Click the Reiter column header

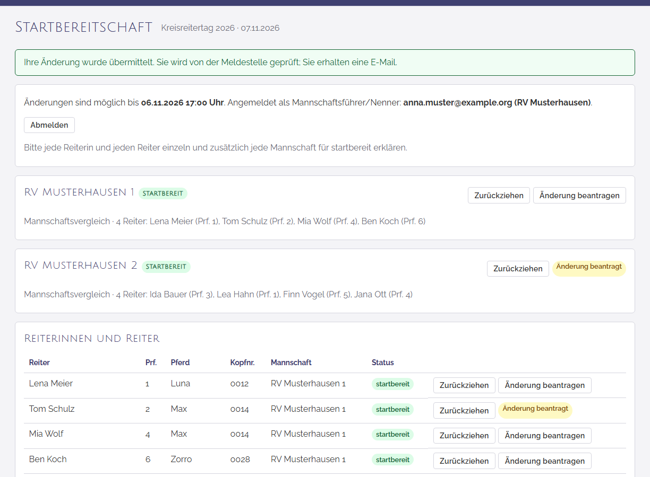tap(39, 363)
